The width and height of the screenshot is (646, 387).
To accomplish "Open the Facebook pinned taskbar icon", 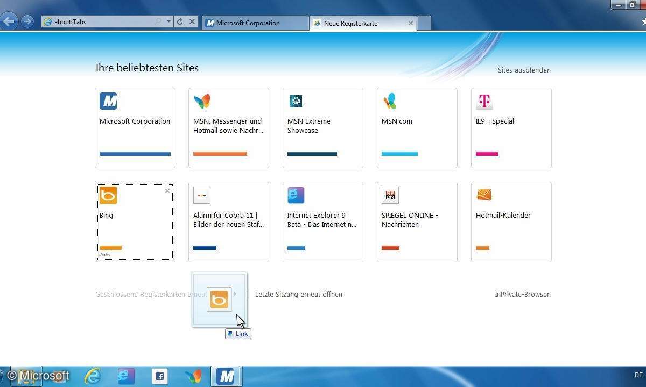I will [x=159, y=376].
